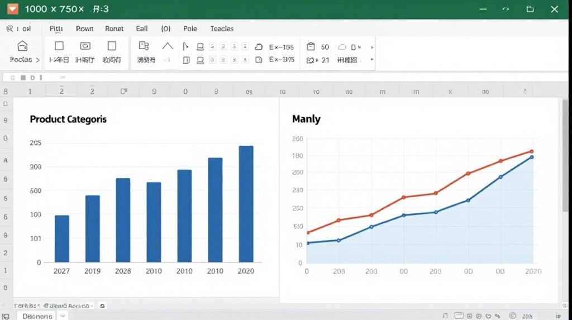Open the Rowrt menu
The image size is (572, 320).
click(85, 29)
